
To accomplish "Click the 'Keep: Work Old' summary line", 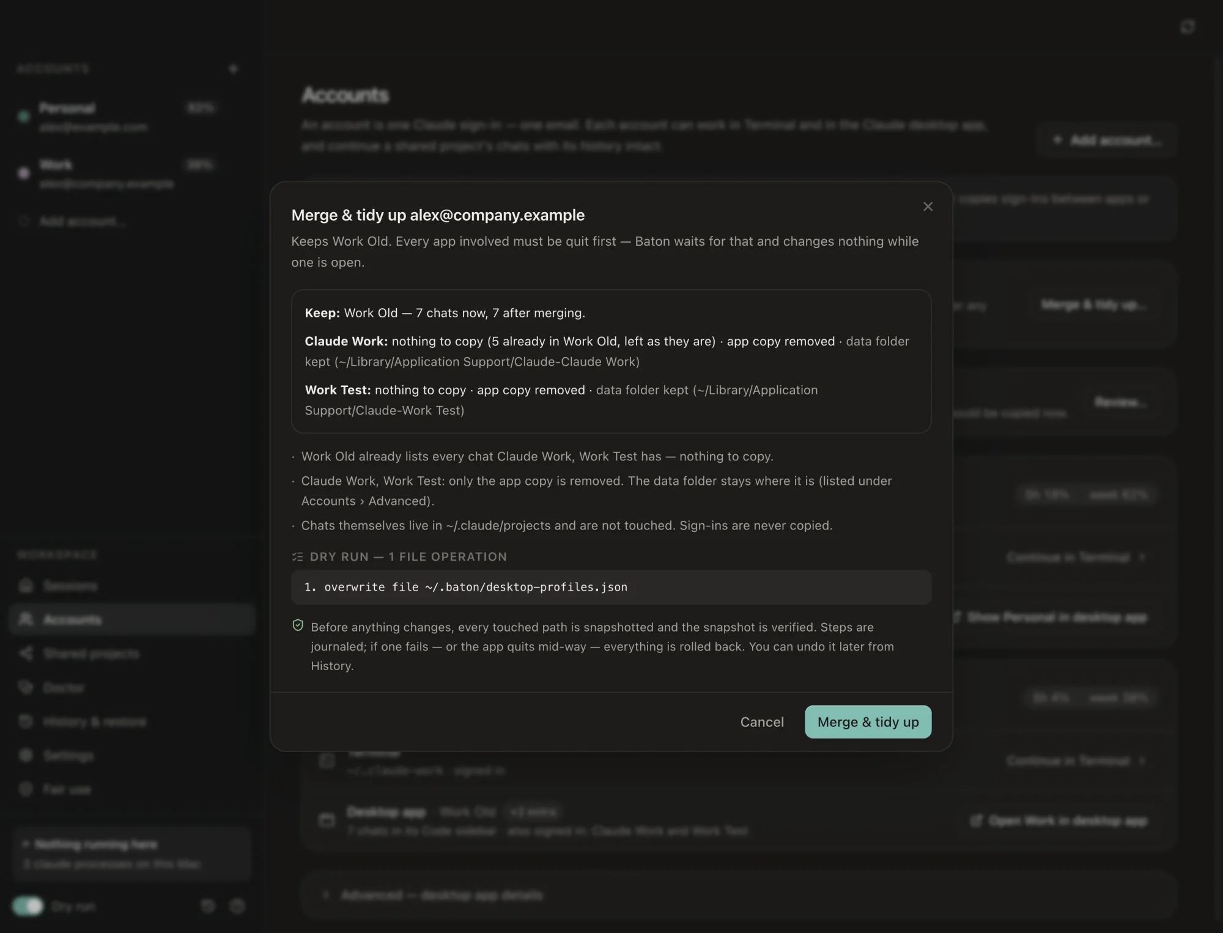I will pos(445,313).
